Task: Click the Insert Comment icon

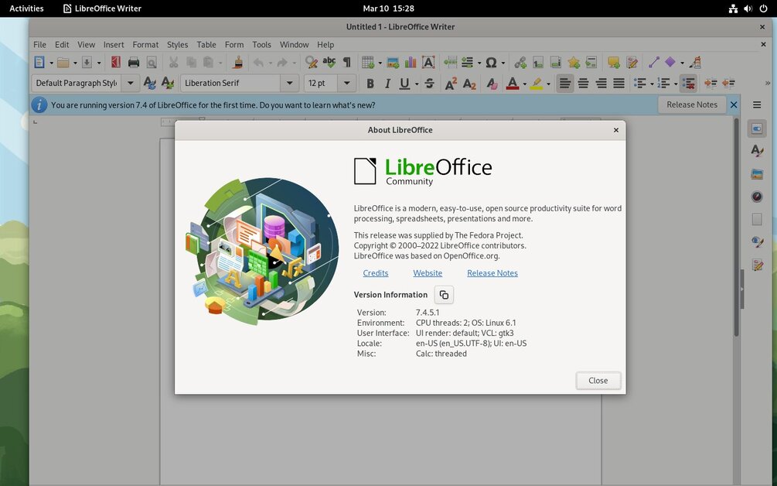Action: click(614, 63)
